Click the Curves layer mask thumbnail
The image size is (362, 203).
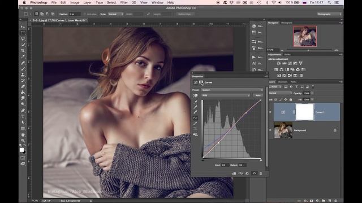305,112
